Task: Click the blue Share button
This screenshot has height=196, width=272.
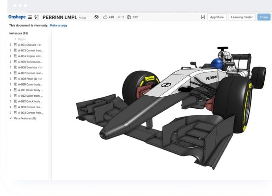Action: 263,17
